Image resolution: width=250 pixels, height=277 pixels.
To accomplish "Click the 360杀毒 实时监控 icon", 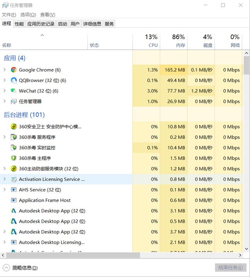I will tap(14, 148).
